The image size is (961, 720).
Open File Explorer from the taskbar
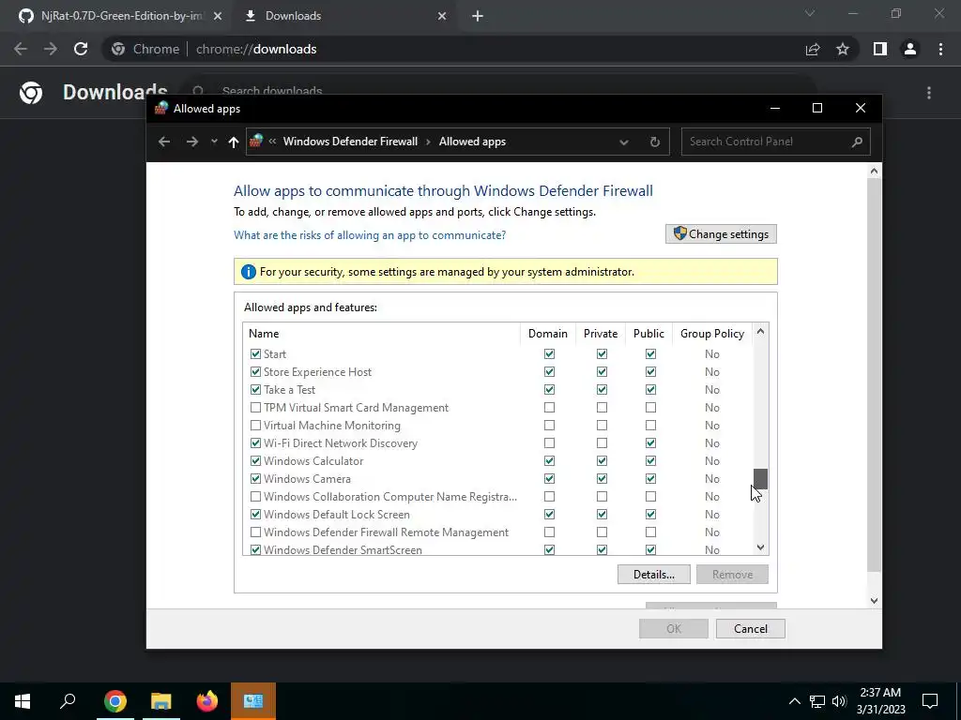[x=161, y=701]
